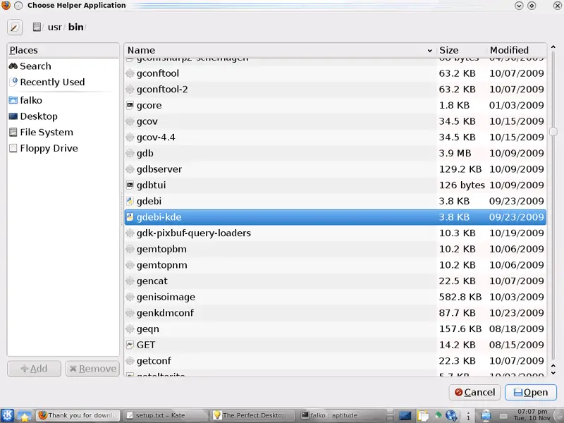Click the root disk icon in path bar
Image resolution: width=564 pixels, height=423 pixels.
point(37,27)
